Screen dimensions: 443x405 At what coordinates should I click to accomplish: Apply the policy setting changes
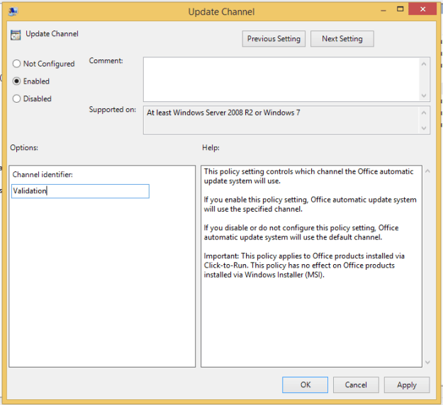tap(407, 384)
